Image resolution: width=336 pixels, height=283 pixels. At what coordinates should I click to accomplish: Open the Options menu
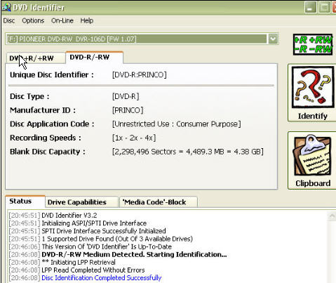pos(33,21)
